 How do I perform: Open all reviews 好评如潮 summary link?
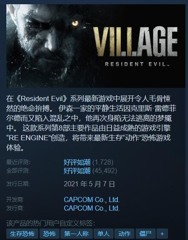pyautogui.click(x=77, y=171)
